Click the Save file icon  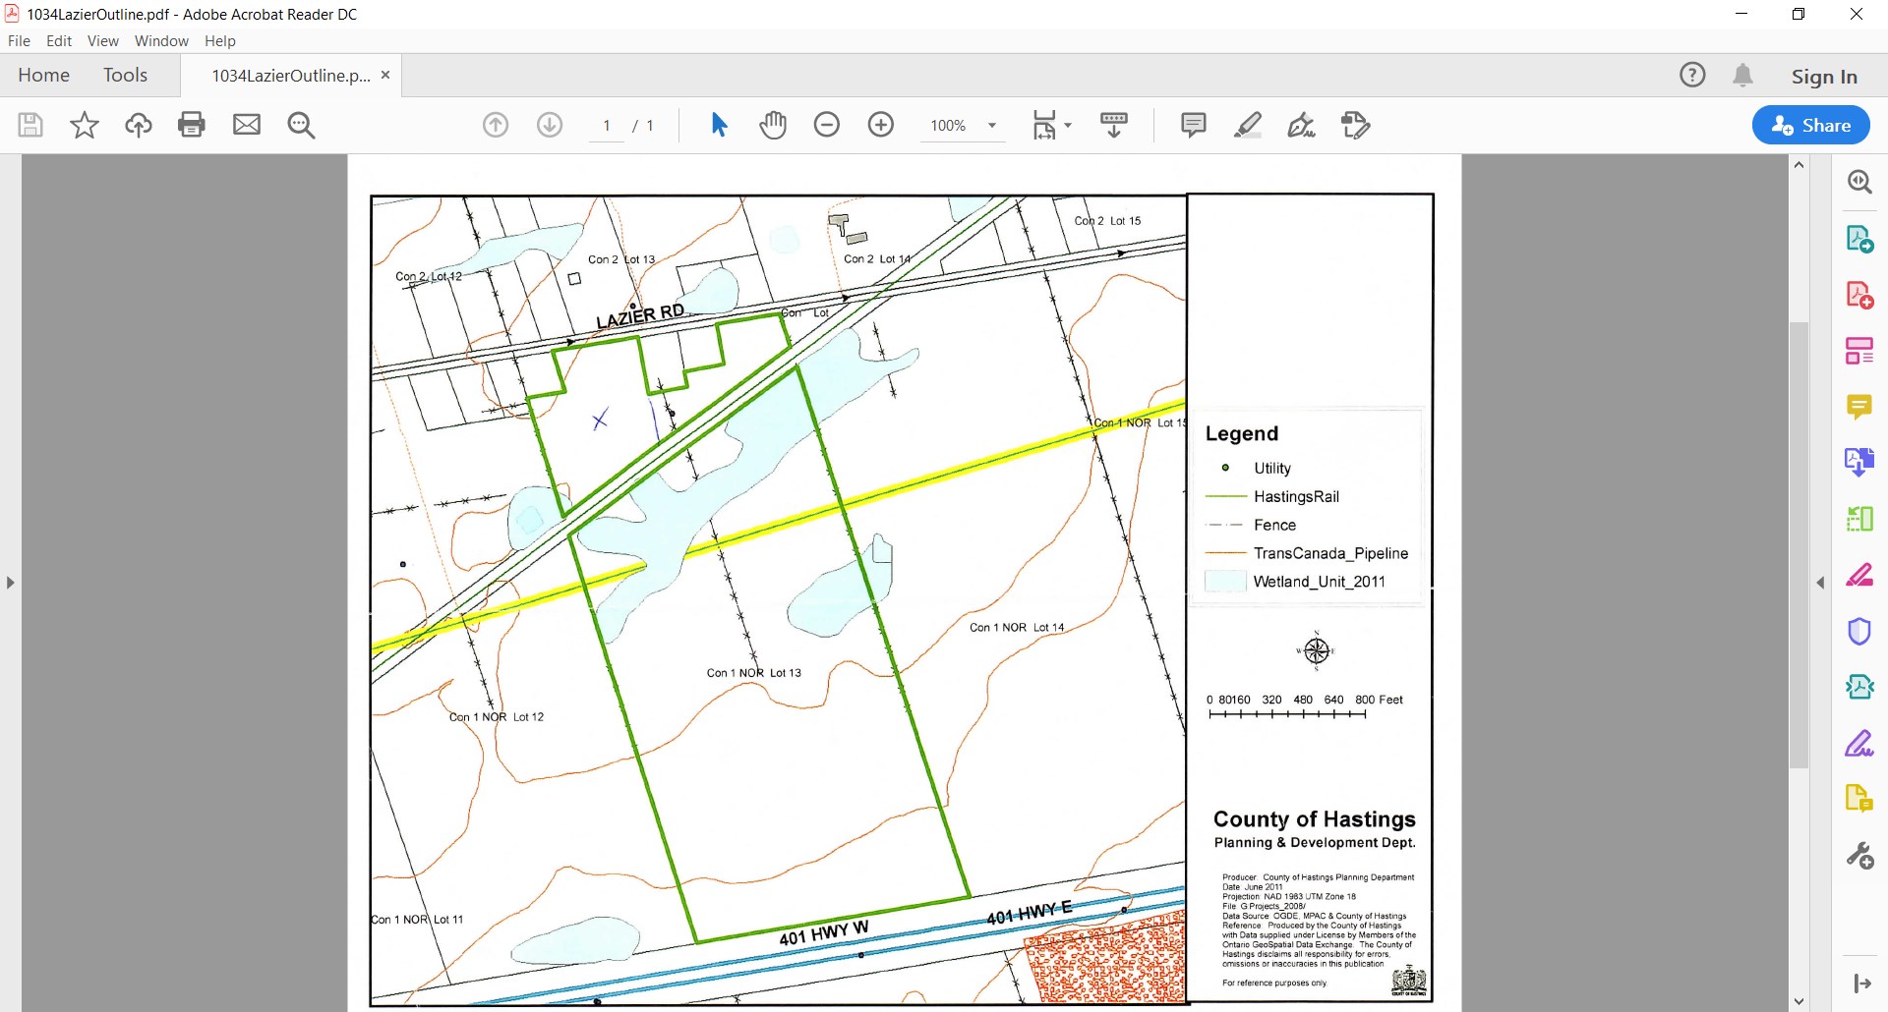click(30, 125)
